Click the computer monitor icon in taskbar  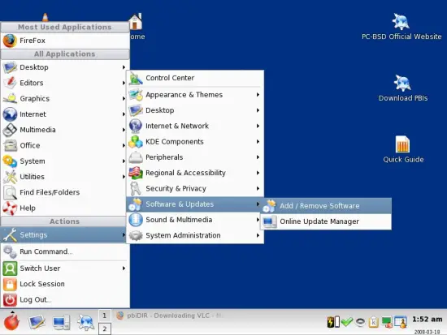click(x=61, y=323)
